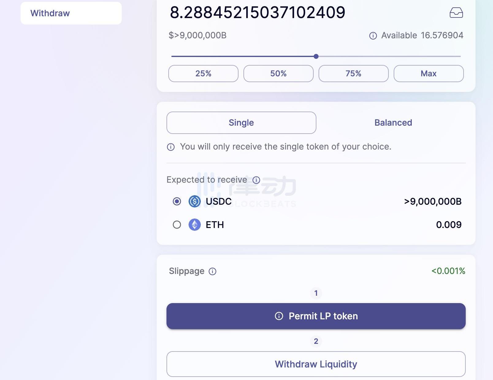Set amount to 50%

(278, 74)
